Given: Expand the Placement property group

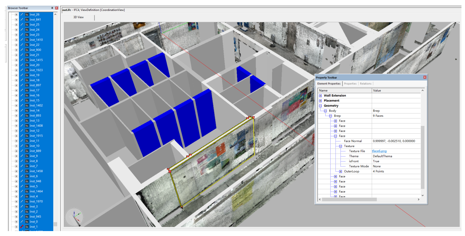Looking at the screenshot, I should pyautogui.click(x=320, y=101).
